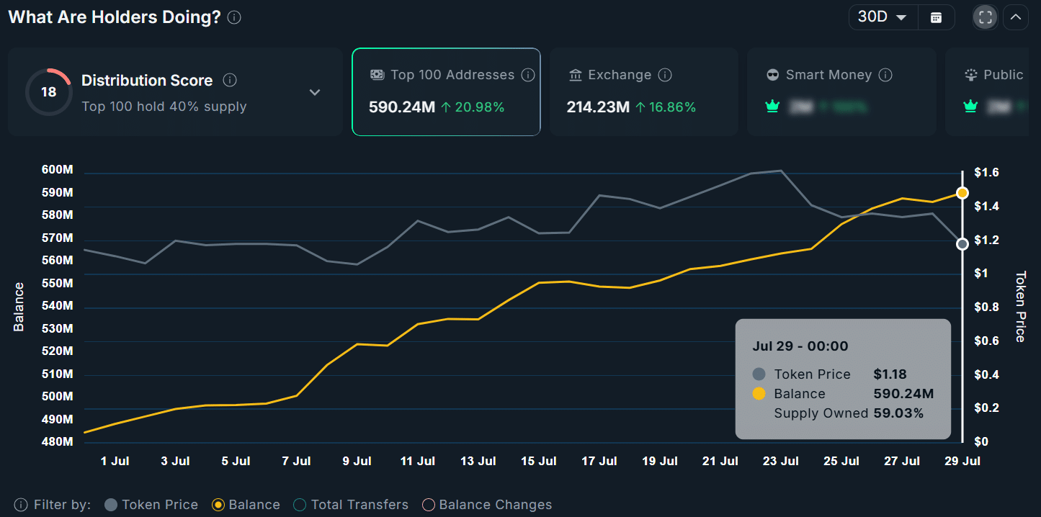Collapse the holders panel with up chevron
Image resolution: width=1041 pixels, height=517 pixels.
[x=1016, y=17]
